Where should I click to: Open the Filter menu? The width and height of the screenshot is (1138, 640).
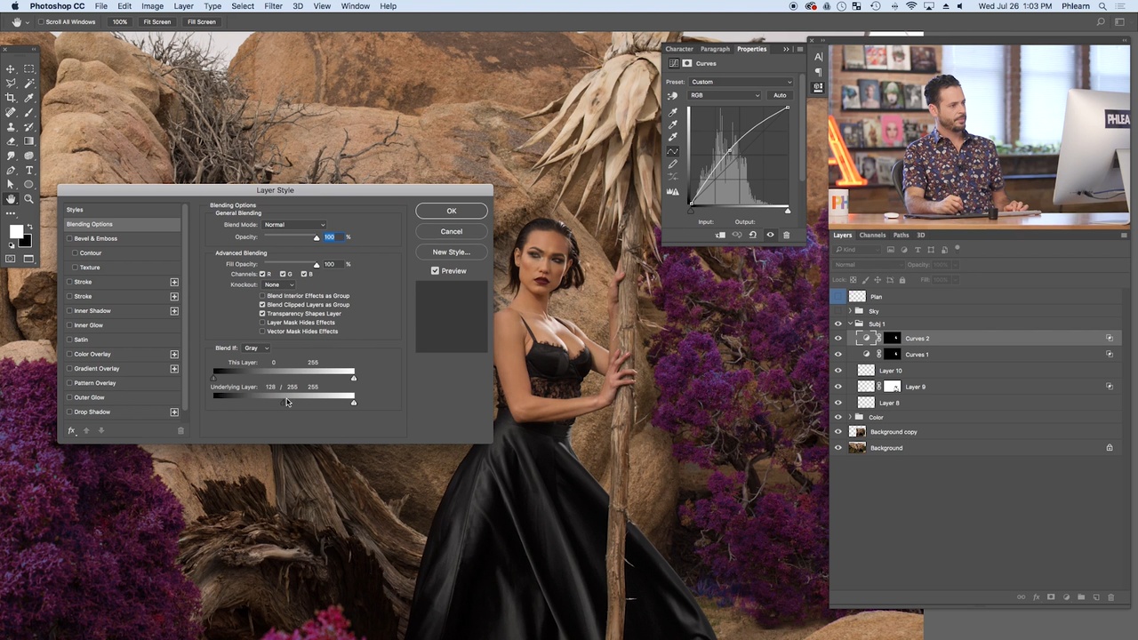point(273,6)
